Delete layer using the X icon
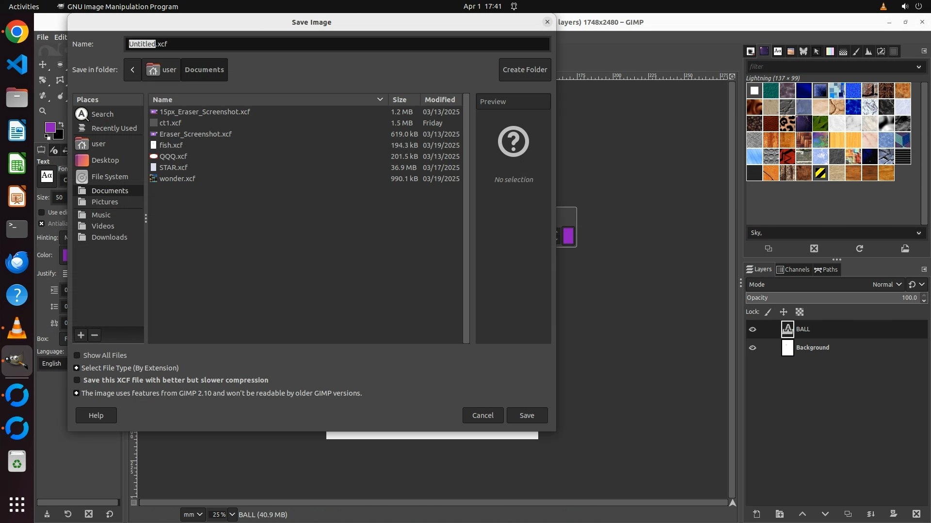 click(916, 514)
